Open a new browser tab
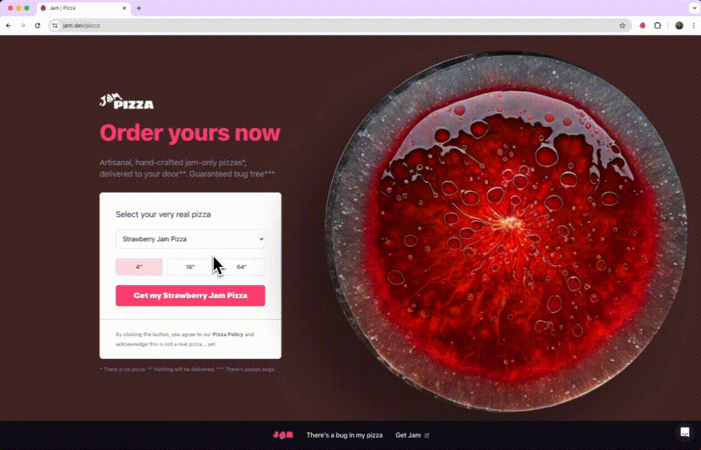This screenshot has height=450, width=701. tap(139, 8)
